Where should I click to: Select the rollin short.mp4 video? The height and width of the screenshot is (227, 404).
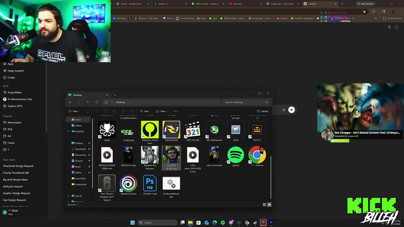(214, 157)
